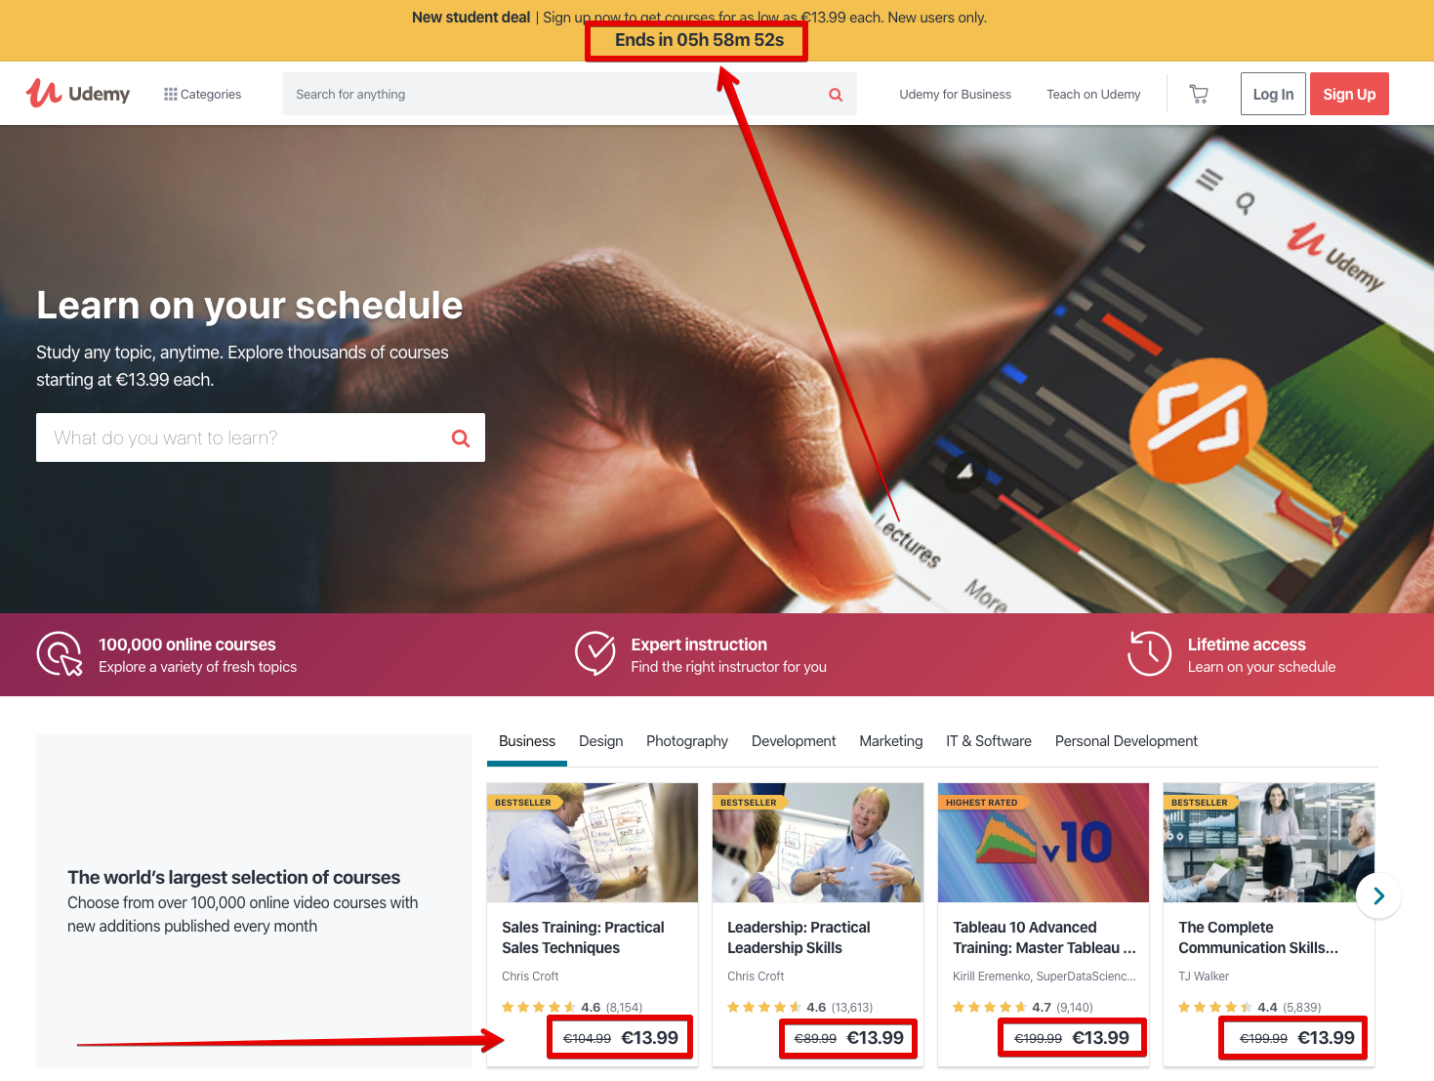Open the Tableau 10 Advanced Training course thumbnail
Screen dimensions: 1434x1081
coord(1044,843)
